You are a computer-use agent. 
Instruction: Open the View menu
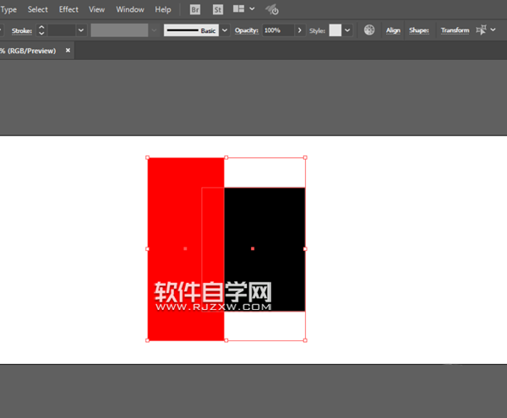point(96,9)
